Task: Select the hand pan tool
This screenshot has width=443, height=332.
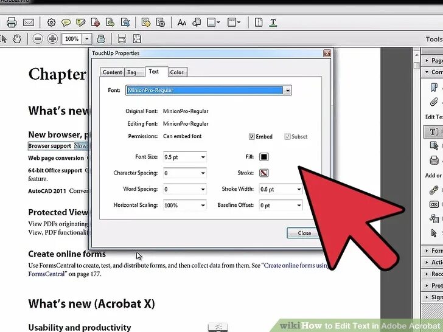Action: tap(17, 39)
